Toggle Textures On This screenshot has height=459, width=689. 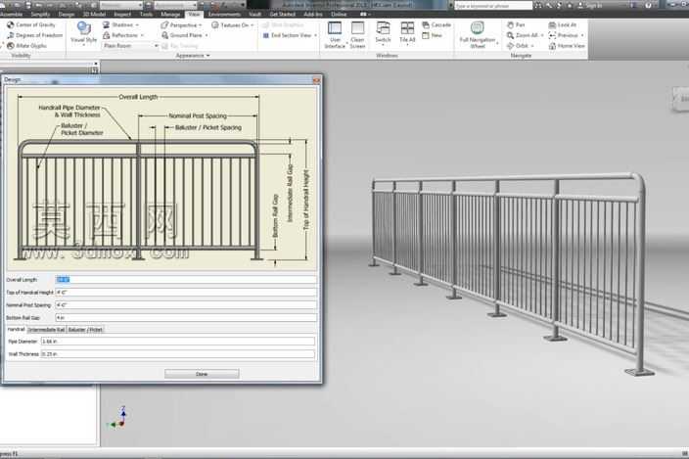(230, 25)
